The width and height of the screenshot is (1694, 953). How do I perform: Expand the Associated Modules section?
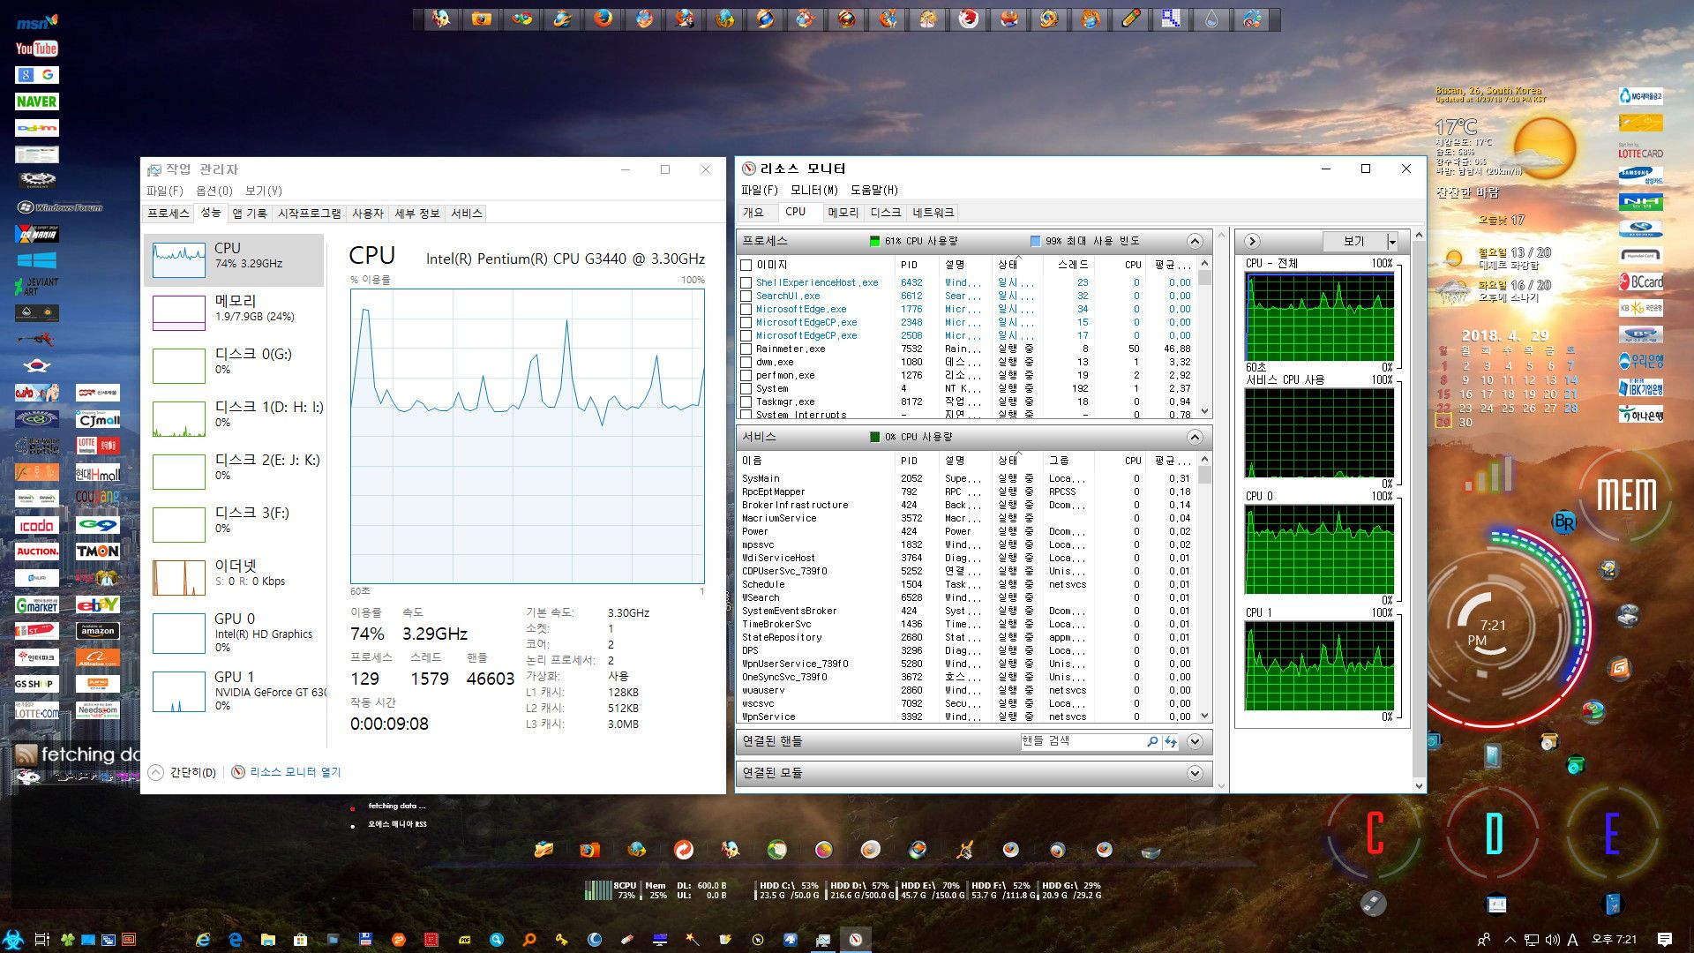point(1195,773)
